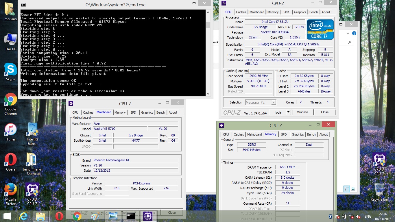Open Bench tab in Memory window
Viewport: 395px width, 222px height.
(311, 134)
